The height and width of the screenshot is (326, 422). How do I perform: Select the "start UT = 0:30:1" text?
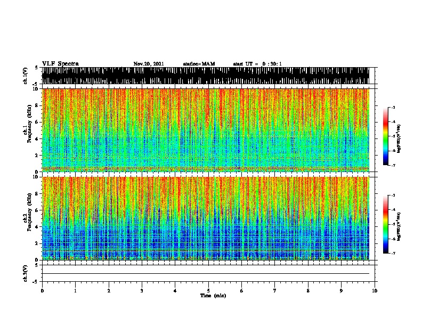[x=257, y=64]
